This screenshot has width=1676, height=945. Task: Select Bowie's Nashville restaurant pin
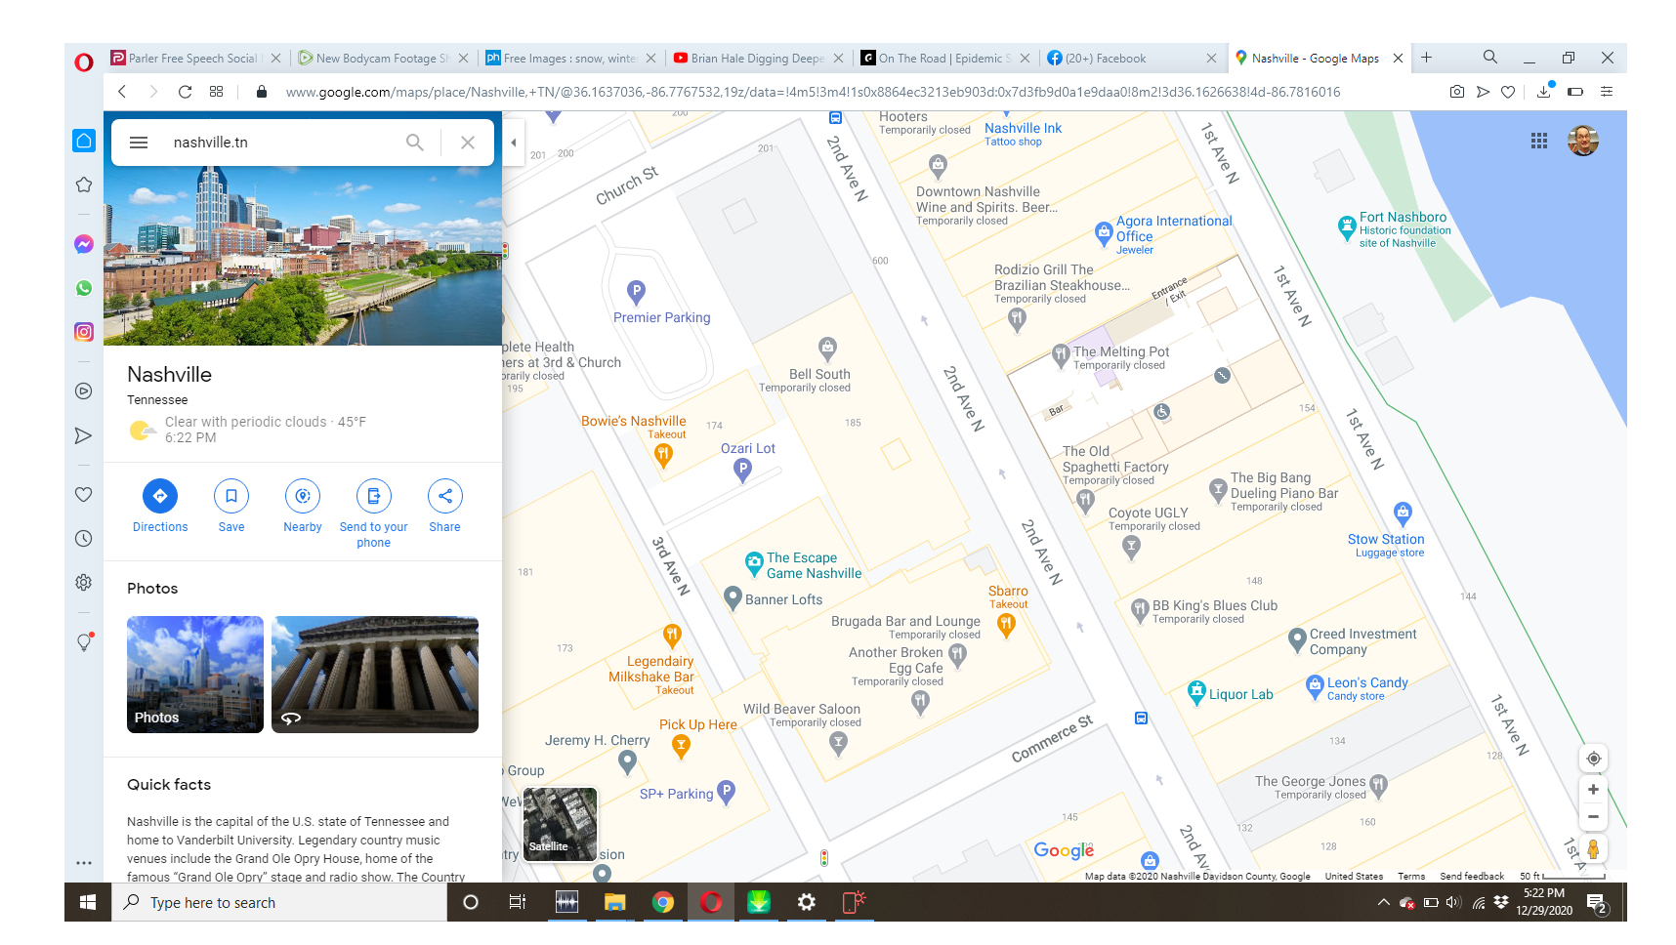(x=663, y=455)
